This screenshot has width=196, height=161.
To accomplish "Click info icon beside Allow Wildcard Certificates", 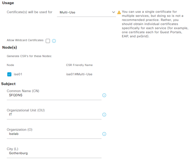I will coord(54,41).
